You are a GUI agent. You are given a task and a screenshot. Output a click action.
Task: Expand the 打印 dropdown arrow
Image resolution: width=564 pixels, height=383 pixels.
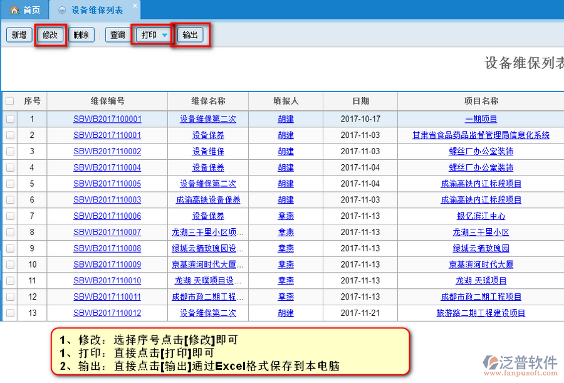coord(165,36)
